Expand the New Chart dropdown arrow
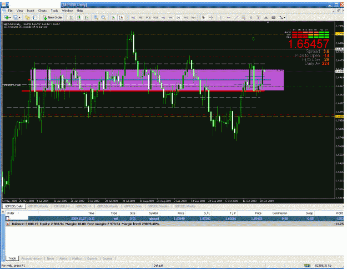 [10, 17]
